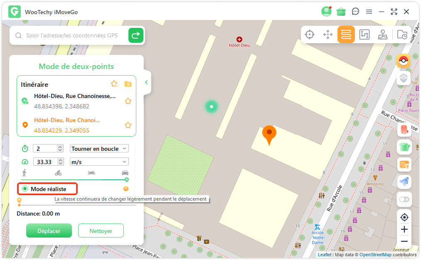Image resolution: width=421 pixels, height=260 pixels.
Task: Open the Tourner en boucle dropdown
Action: tap(99, 149)
